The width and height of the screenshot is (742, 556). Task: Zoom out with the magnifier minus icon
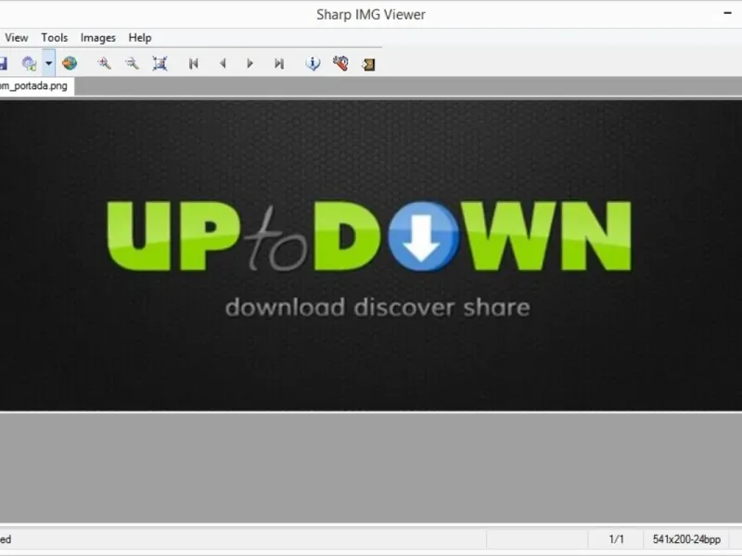point(132,63)
